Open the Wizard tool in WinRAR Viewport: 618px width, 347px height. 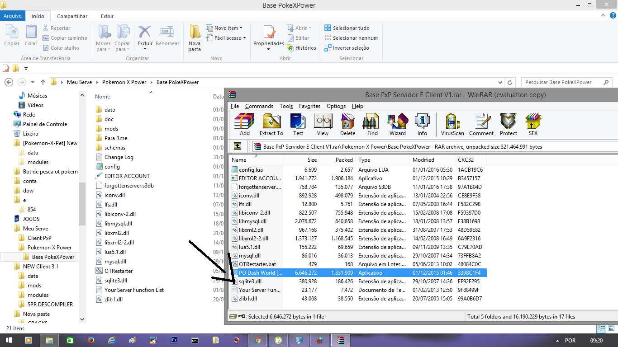[397, 124]
